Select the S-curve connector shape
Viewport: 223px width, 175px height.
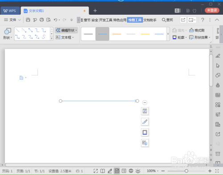click(44, 37)
